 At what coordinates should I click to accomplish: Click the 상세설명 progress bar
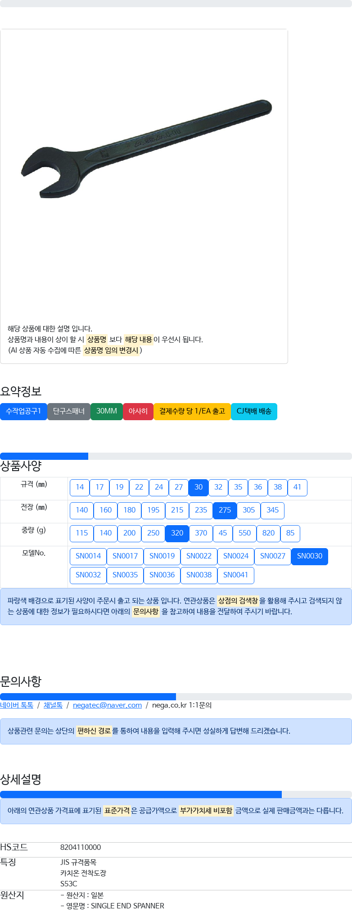point(141,794)
